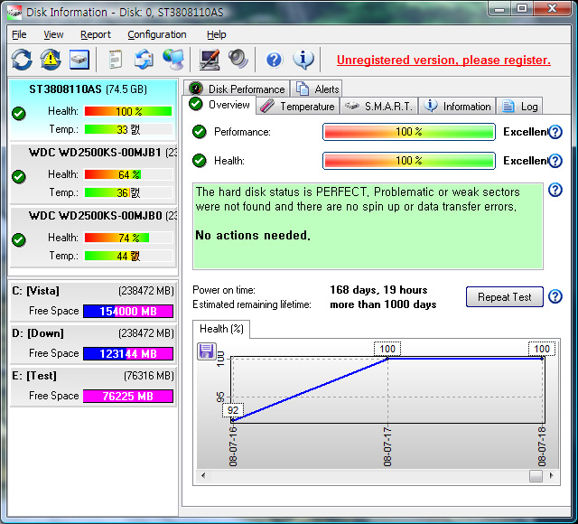Click the 74 % health bar
578x524 pixels.
click(128, 238)
